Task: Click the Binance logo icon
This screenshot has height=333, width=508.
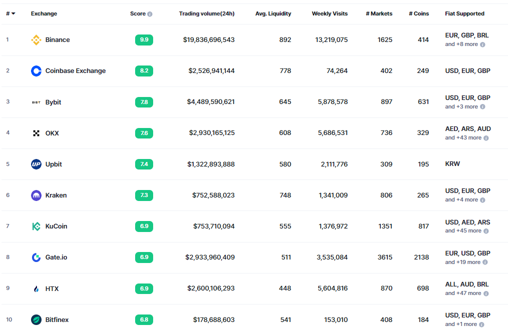Action: pyautogui.click(x=36, y=40)
